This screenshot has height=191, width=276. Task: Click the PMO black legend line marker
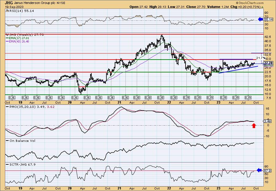(x=7, y=107)
